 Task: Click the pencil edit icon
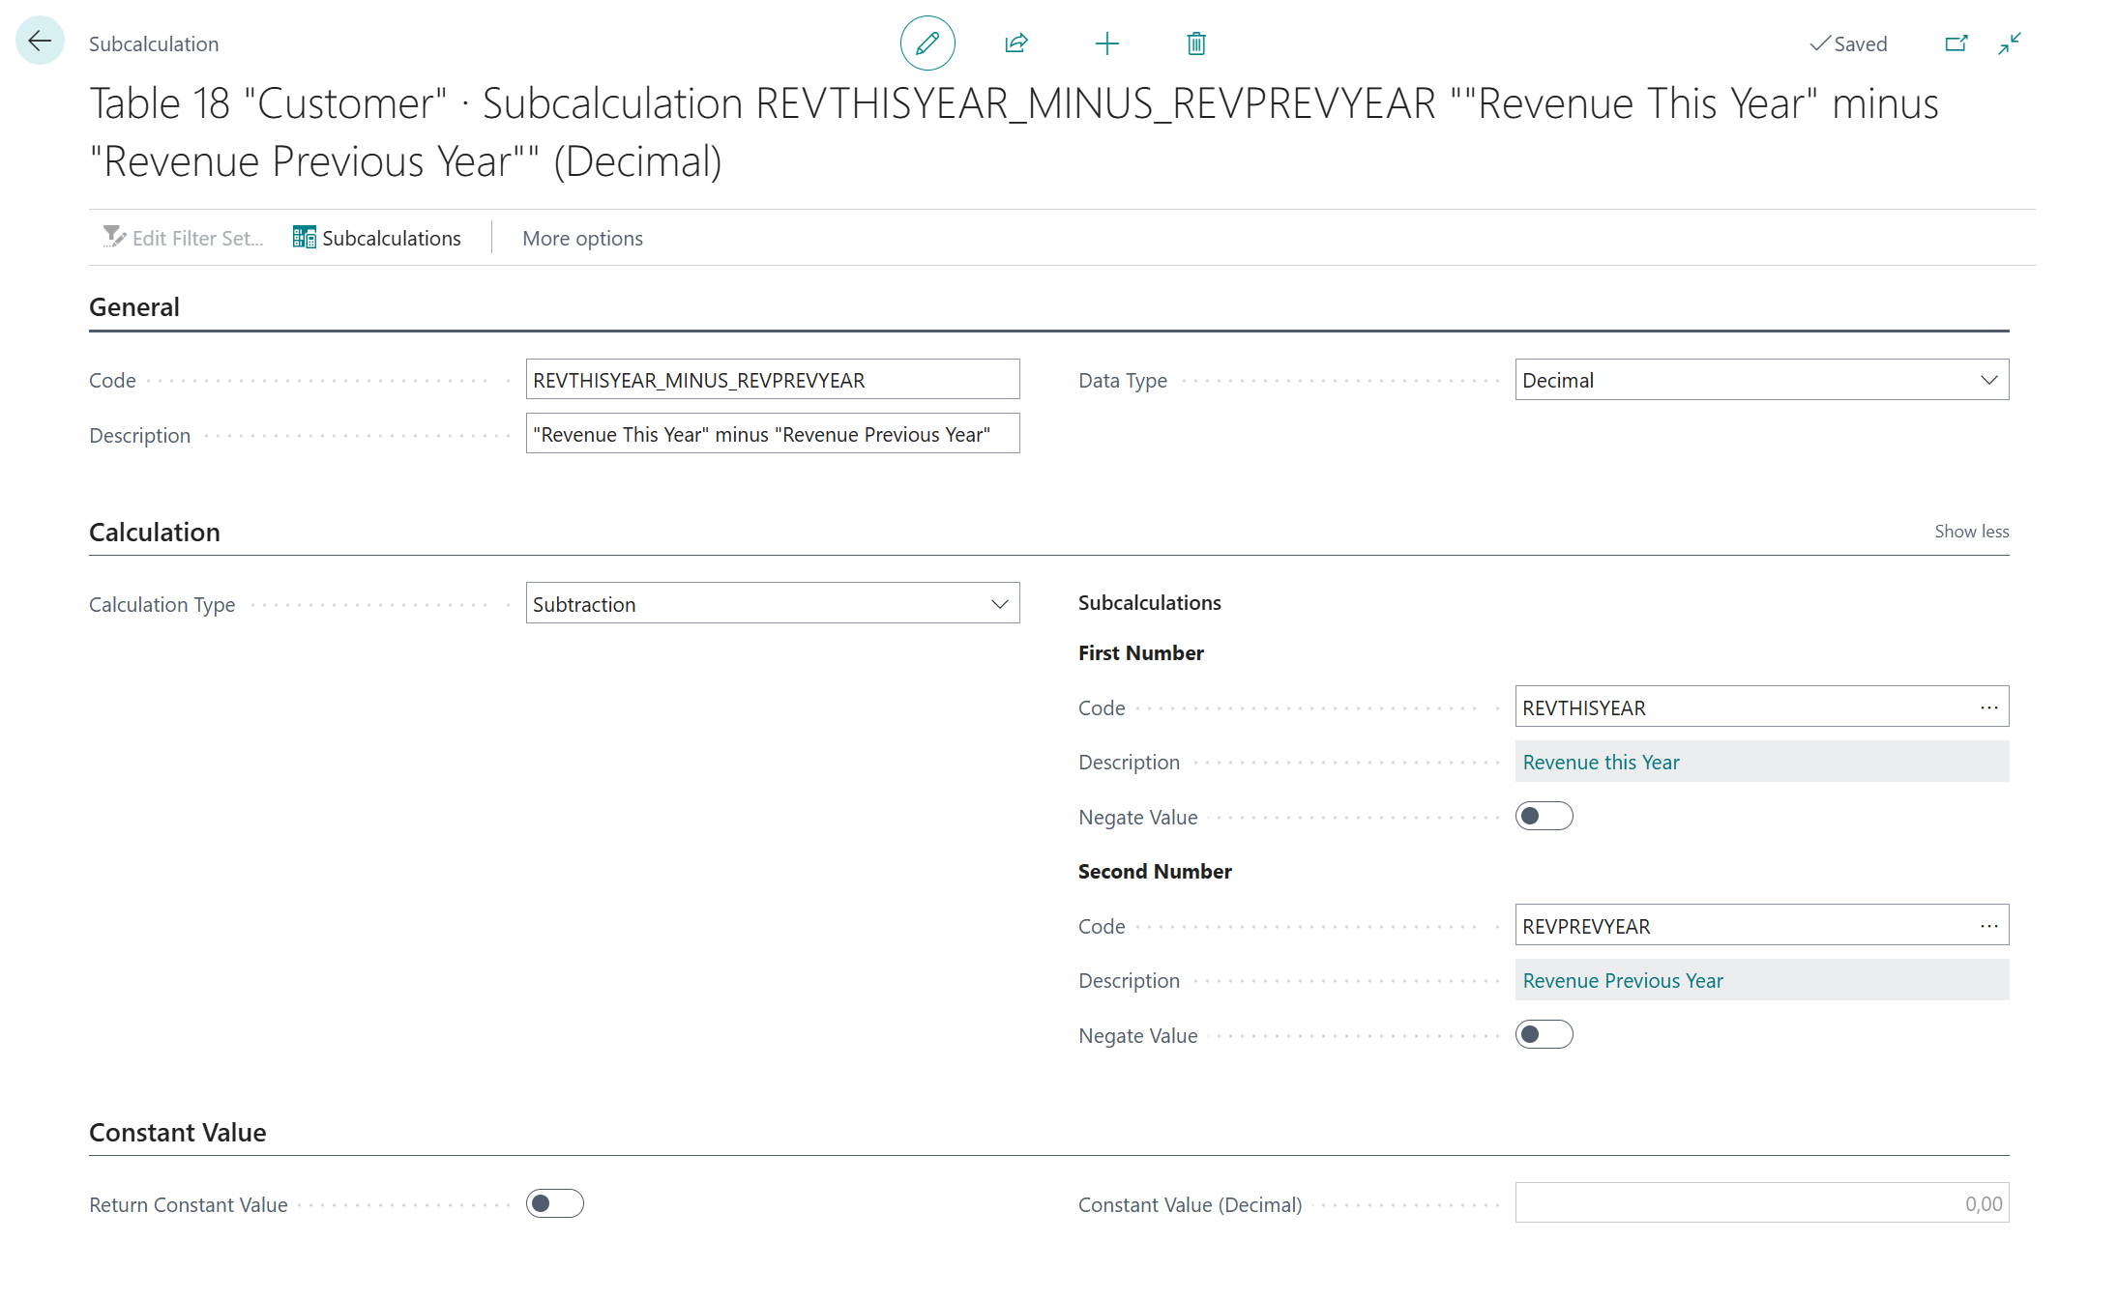coord(927,43)
